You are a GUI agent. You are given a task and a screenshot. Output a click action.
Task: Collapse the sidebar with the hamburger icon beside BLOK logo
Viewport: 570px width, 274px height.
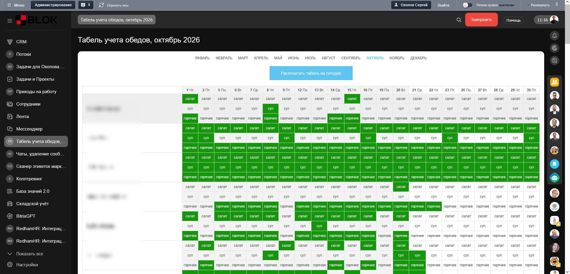10,21
